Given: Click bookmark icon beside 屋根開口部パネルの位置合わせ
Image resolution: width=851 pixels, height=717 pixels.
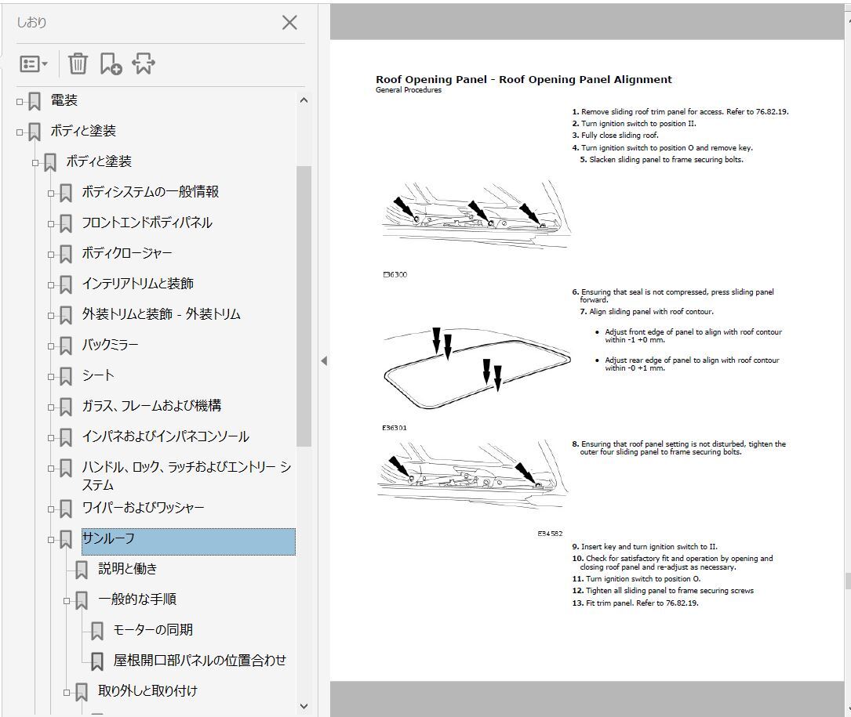Looking at the screenshot, I should pyautogui.click(x=97, y=661).
